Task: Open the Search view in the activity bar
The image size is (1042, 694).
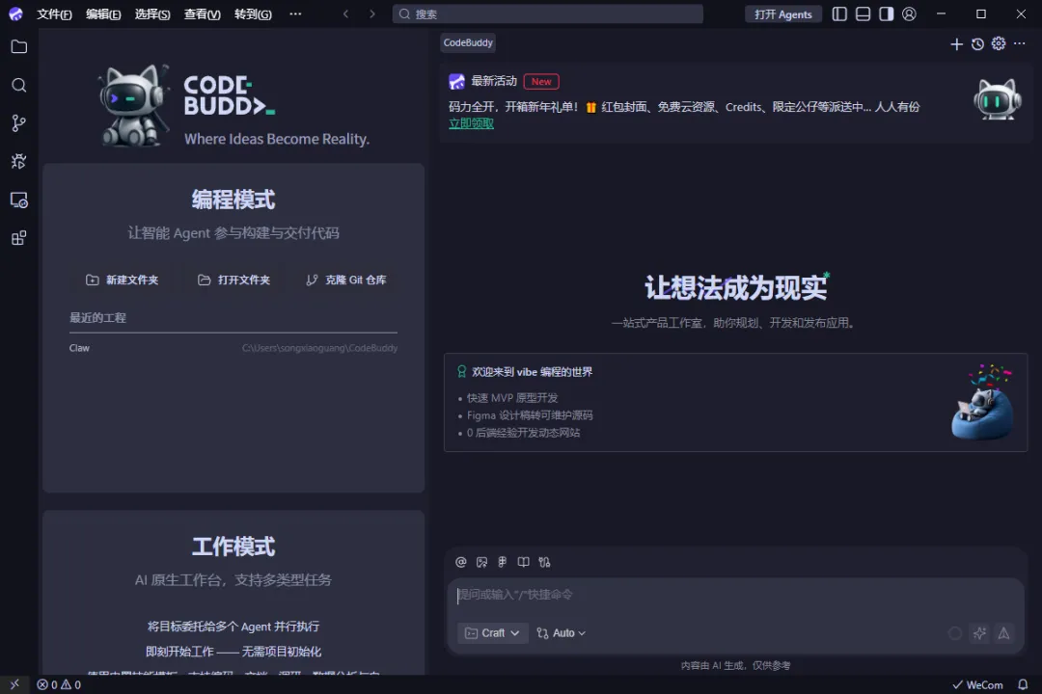Action: pos(18,85)
